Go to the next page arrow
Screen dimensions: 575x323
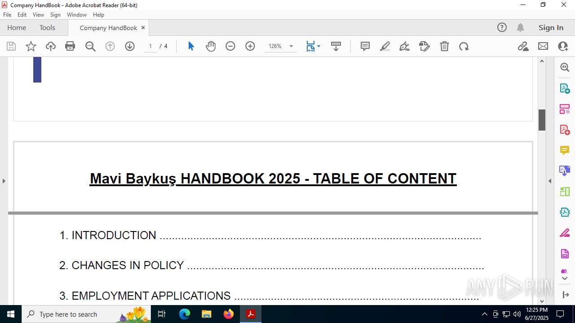pyautogui.click(x=130, y=46)
